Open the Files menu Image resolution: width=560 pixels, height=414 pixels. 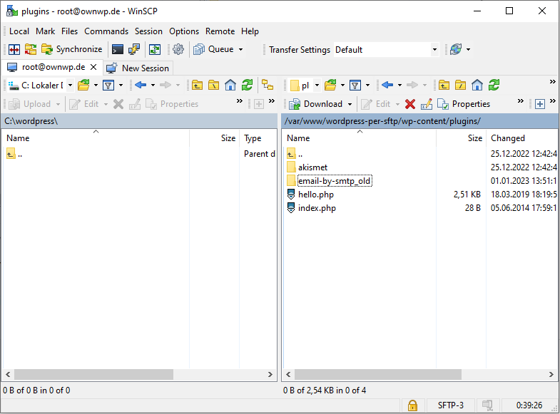coord(69,31)
